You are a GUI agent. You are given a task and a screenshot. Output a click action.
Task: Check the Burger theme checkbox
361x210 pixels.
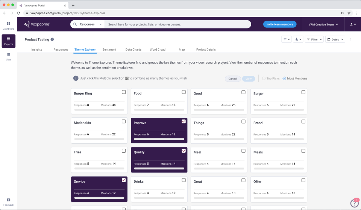coord(303,92)
